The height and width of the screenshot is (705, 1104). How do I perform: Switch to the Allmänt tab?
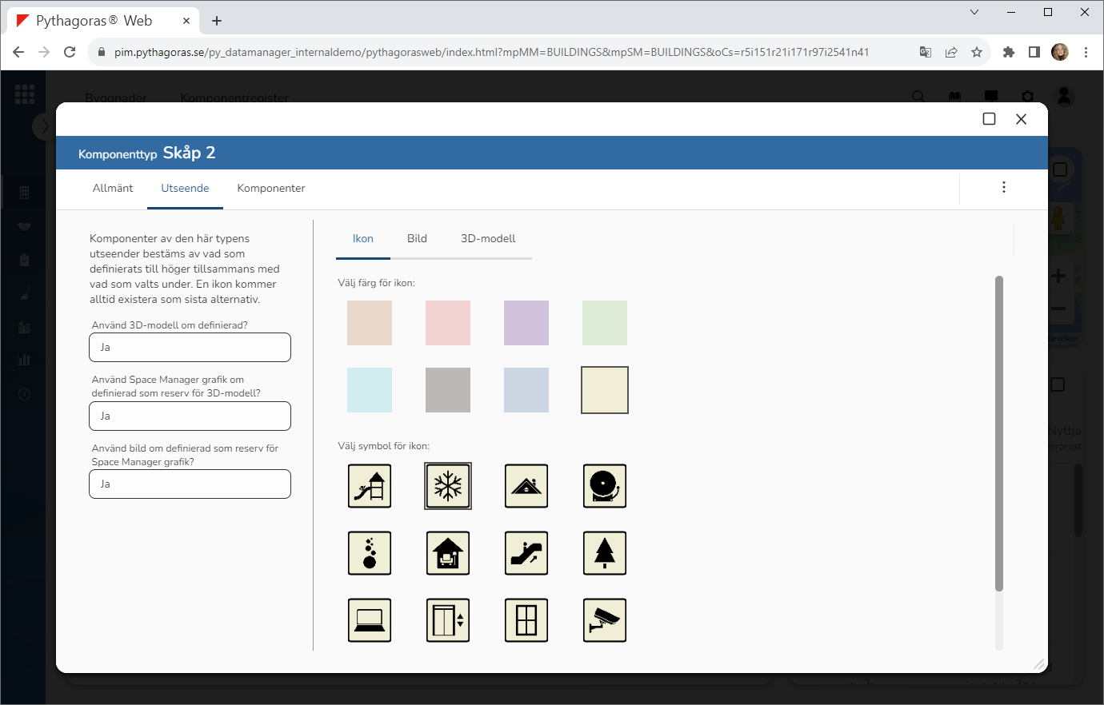point(113,189)
